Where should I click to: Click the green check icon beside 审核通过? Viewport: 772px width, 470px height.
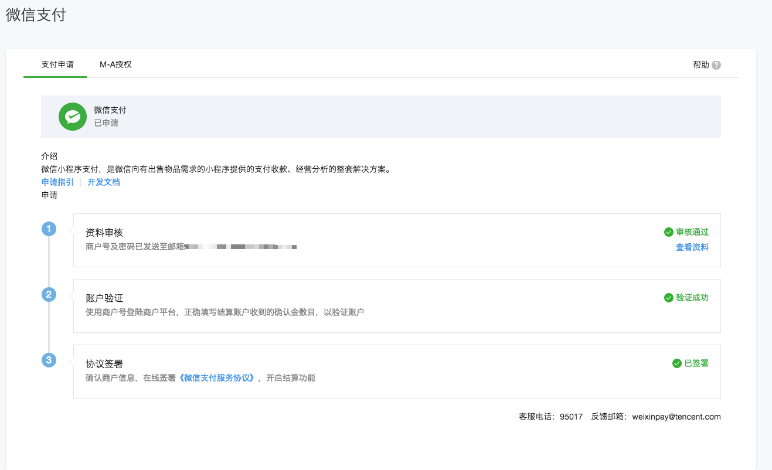668,232
